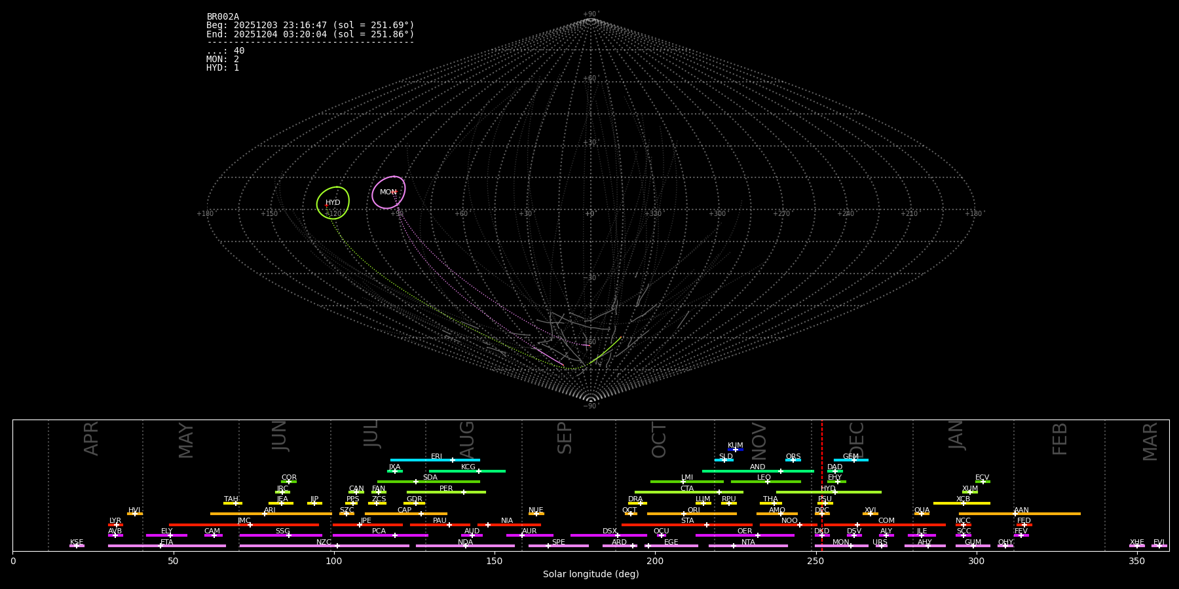Click the ARI shower label
This screenshot has height=589, width=1179.
tap(270, 510)
